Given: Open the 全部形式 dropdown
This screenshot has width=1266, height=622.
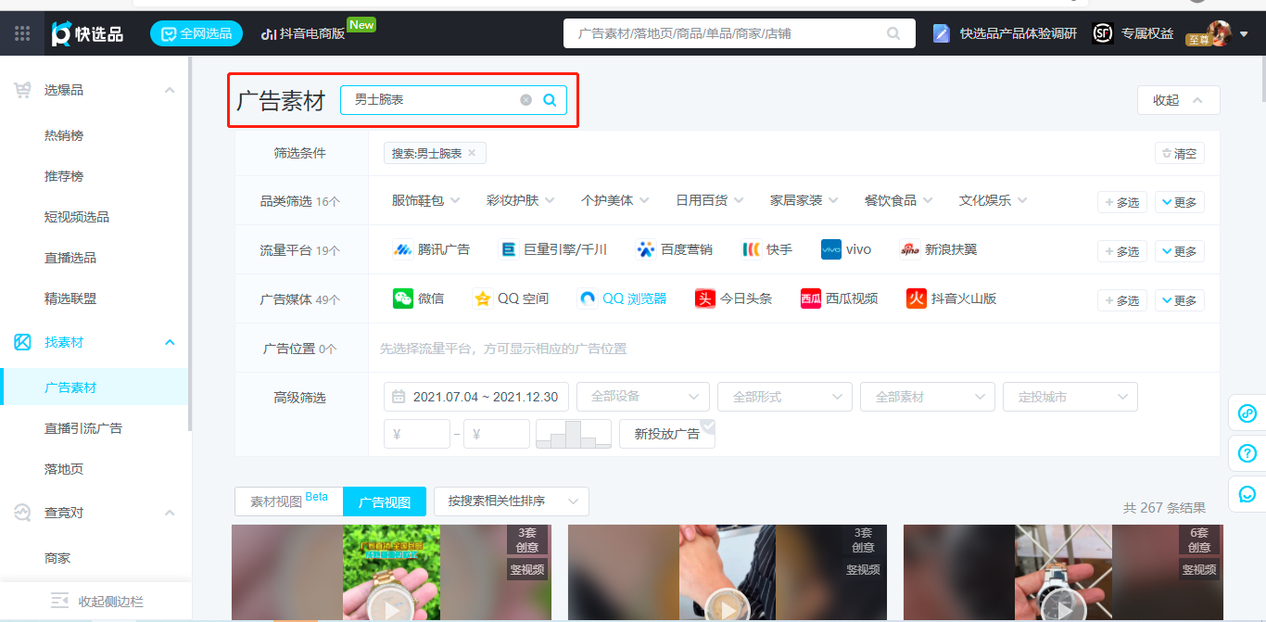Looking at the screenshot, I should tap(785, 397).
